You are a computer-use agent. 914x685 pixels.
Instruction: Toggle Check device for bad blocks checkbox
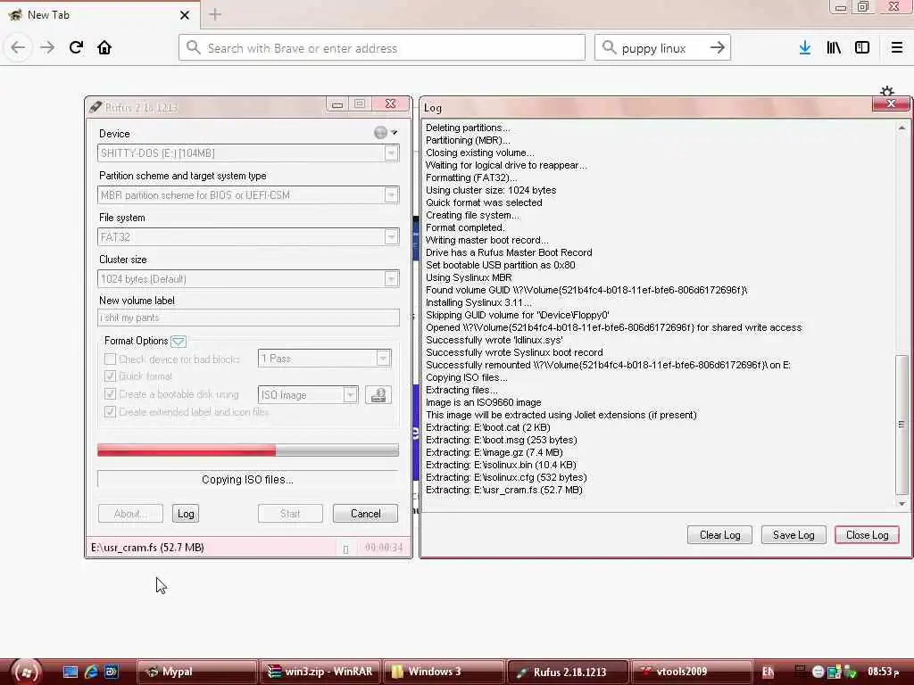click(110, 359)
